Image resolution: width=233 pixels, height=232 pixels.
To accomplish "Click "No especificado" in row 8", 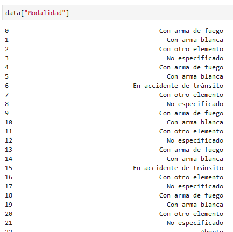I will [195, 104].
